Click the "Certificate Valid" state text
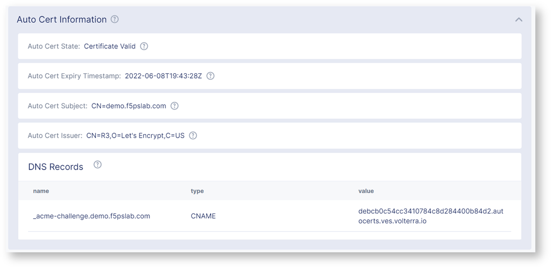Viewport: 551px width, 268px height. coord(110,46)
